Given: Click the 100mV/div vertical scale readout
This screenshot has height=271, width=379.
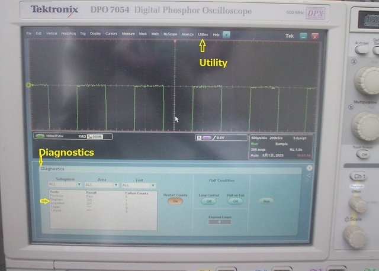Looking at the screenshot, I should pos(54,136).
